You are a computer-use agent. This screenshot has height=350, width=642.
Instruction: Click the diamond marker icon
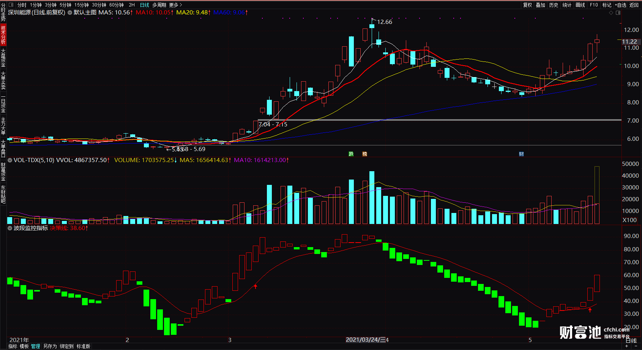611,13
